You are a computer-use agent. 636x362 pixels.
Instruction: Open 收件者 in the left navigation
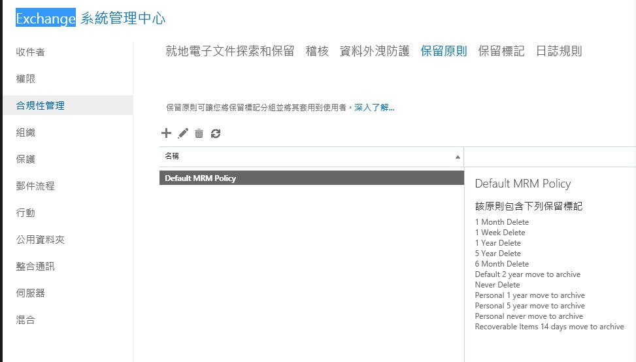[31, 52]
